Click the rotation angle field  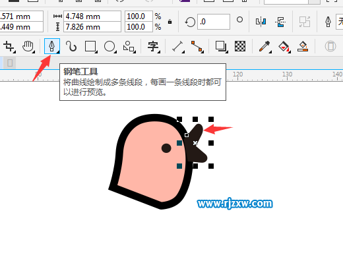click(x=214, y=22)
